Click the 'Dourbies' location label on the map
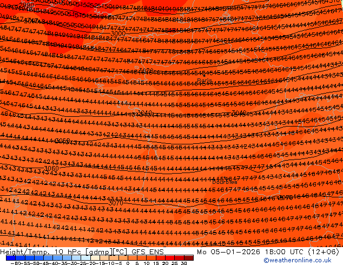Image resolution: width=343 pixels, height=265 pixels. [225, 182]
